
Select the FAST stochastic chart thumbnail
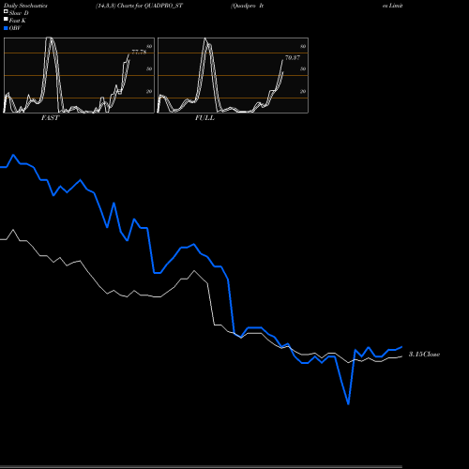pos(79,75)
